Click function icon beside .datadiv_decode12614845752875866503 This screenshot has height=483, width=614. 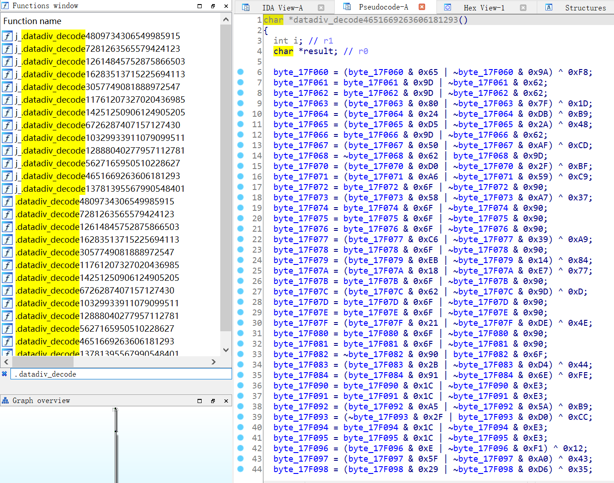pos(7,227)
